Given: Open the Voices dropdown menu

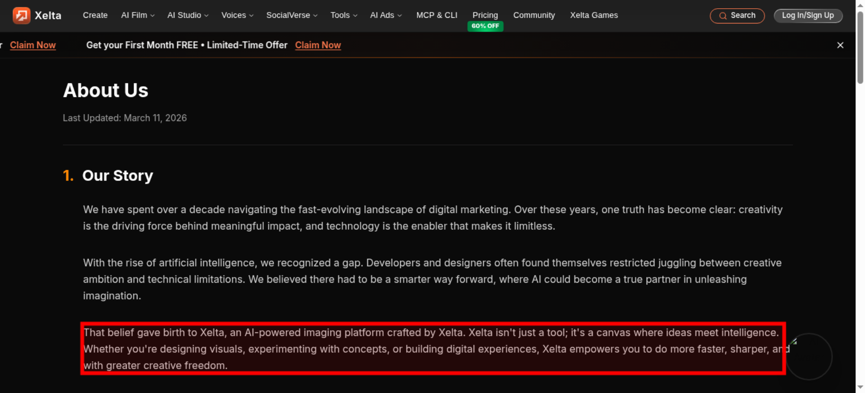Looking at the screenshot, I should point(237,15).
